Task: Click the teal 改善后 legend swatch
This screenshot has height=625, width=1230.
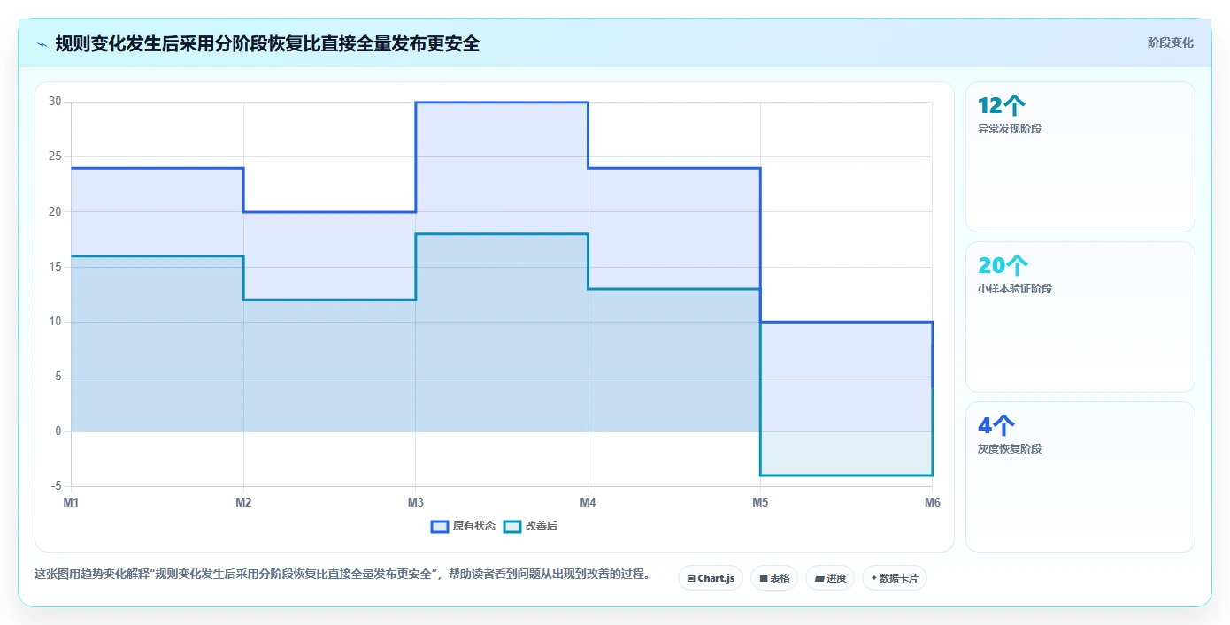Action: coord(512,526)
